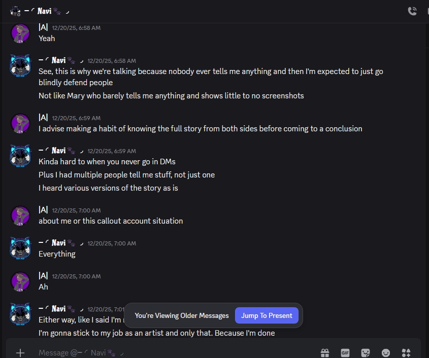Click the |A| username above callout account message

43,210
